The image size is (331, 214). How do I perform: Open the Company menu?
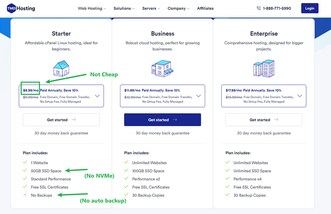[x=178, y=8]
